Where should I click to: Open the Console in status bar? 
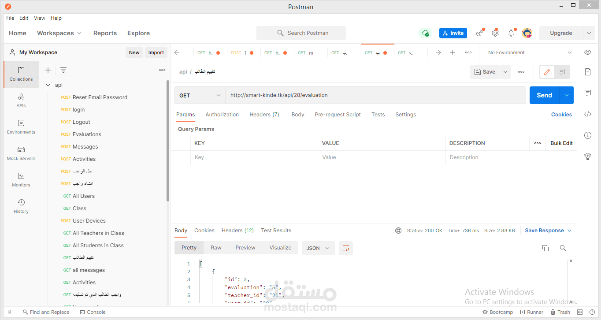click(x=93, y=312)
